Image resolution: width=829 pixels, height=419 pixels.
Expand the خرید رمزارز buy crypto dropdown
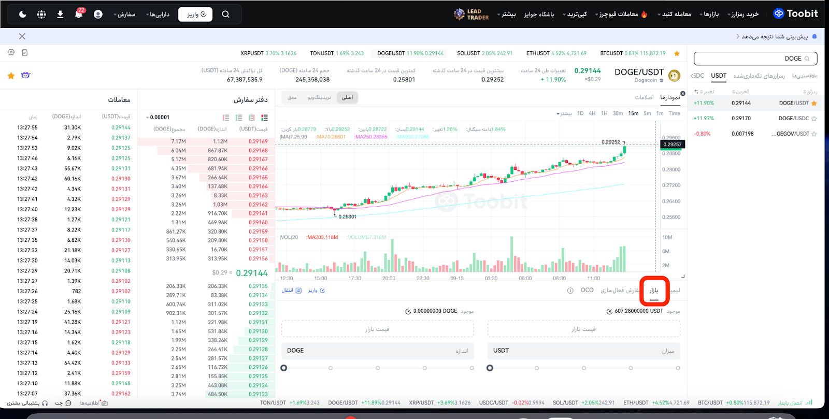click(x=743, y=15)
